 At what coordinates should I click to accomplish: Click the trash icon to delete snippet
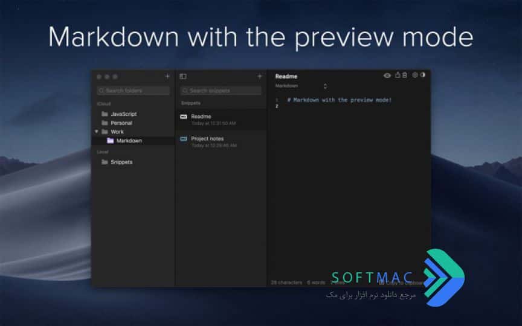[404, 75]
